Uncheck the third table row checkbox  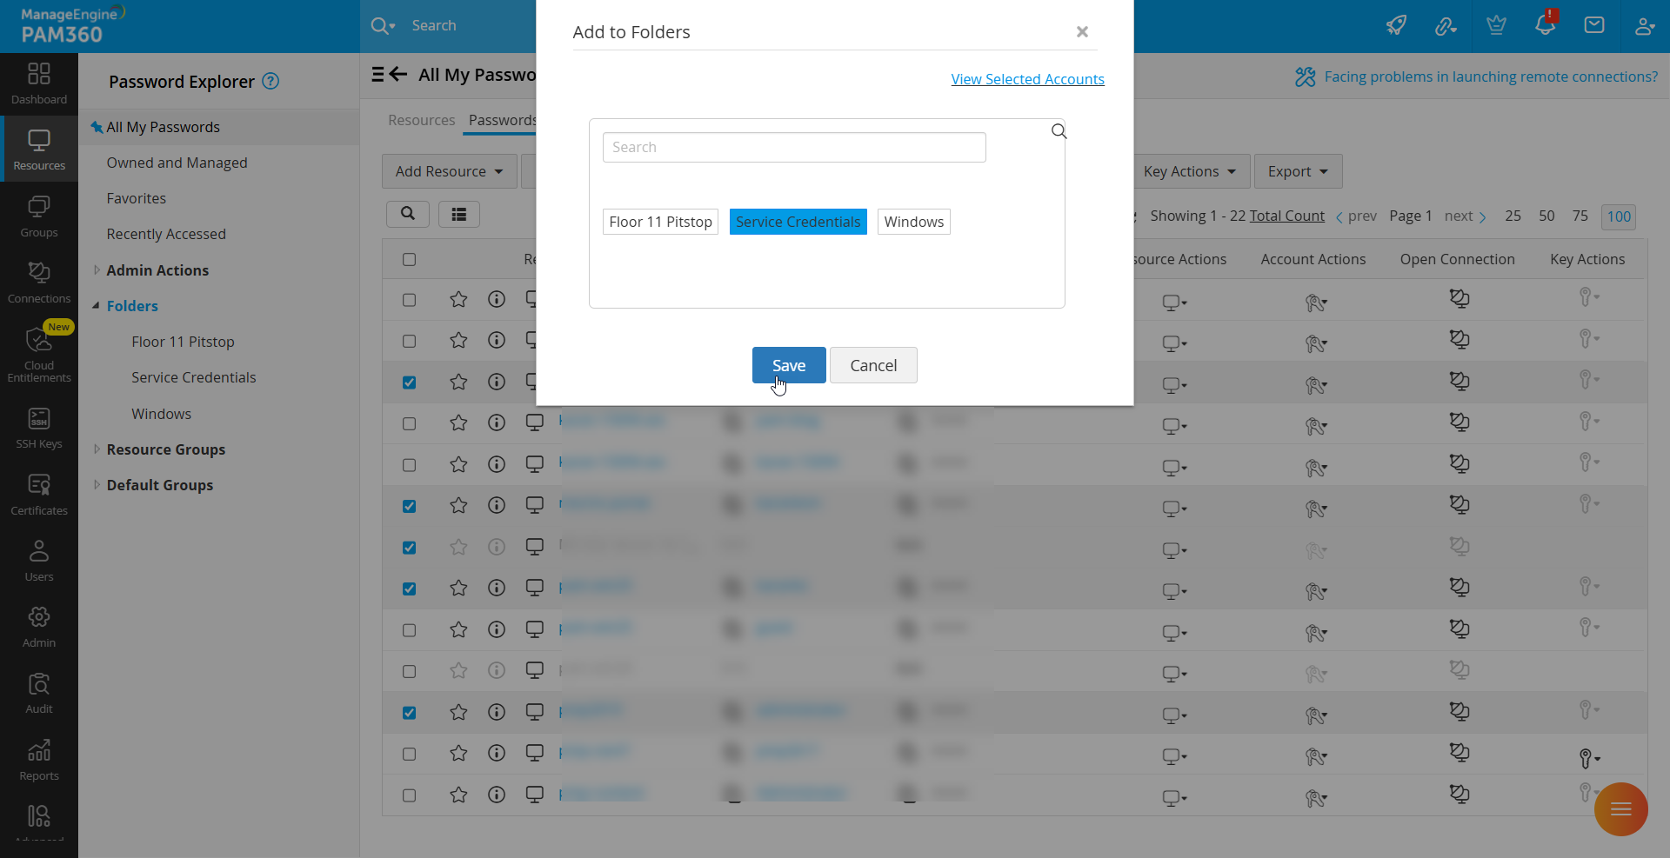pyautogui.click(x=410, y=382)
